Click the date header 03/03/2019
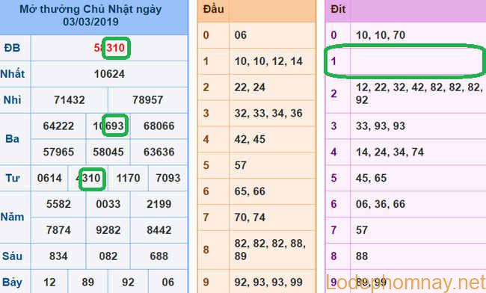 [x=90, y=22]
